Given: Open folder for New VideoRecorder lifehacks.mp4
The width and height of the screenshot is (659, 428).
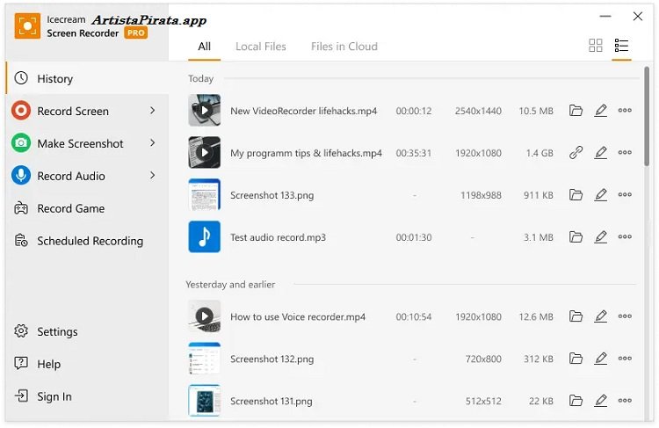Looking at the screenshot, I should (576, 111).
